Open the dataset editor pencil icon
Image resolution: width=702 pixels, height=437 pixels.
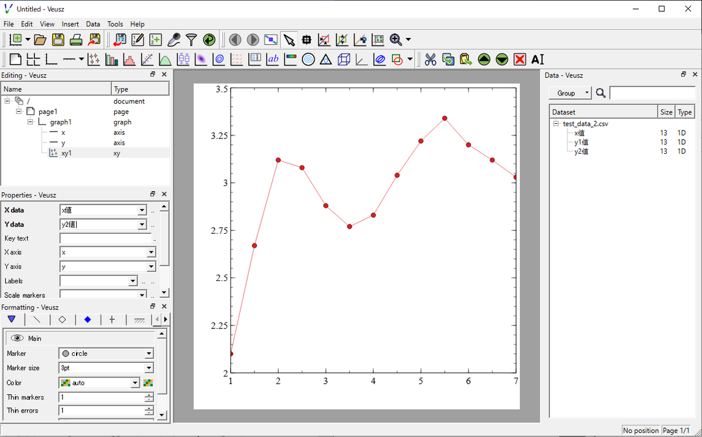(x=137, y=40)
